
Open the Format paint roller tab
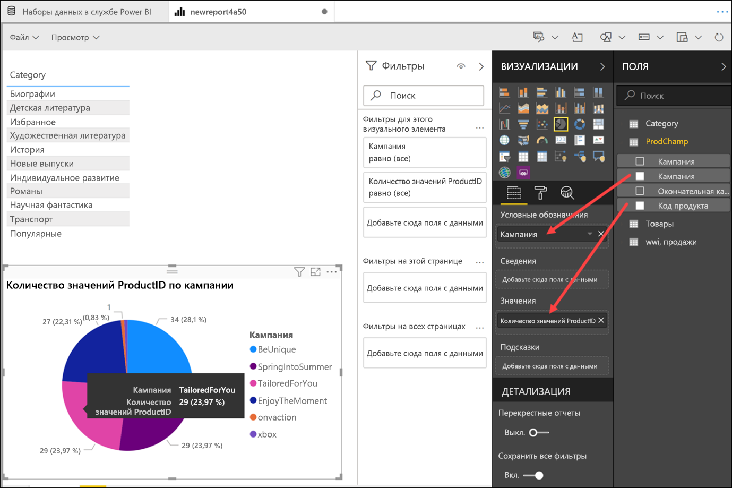pos(540,193)
